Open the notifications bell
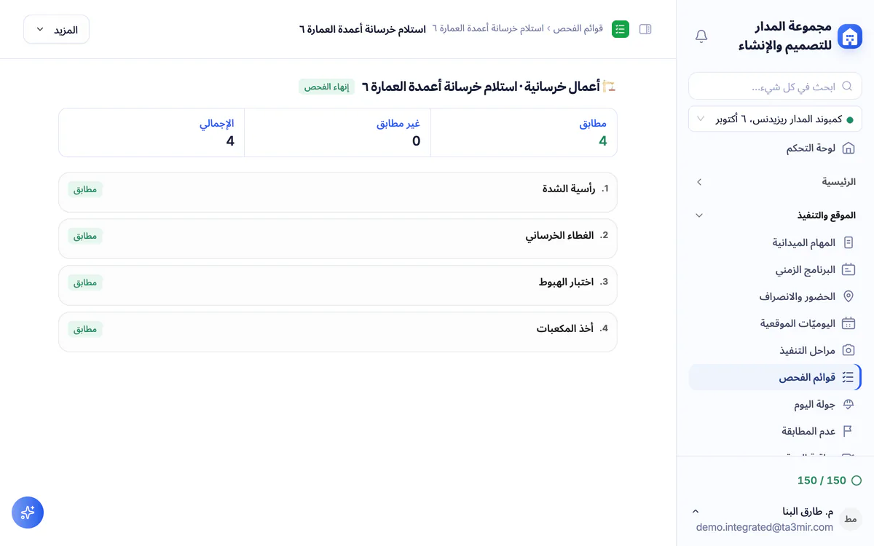This screenshot has height=546, width=874. [x=701, y=36]
